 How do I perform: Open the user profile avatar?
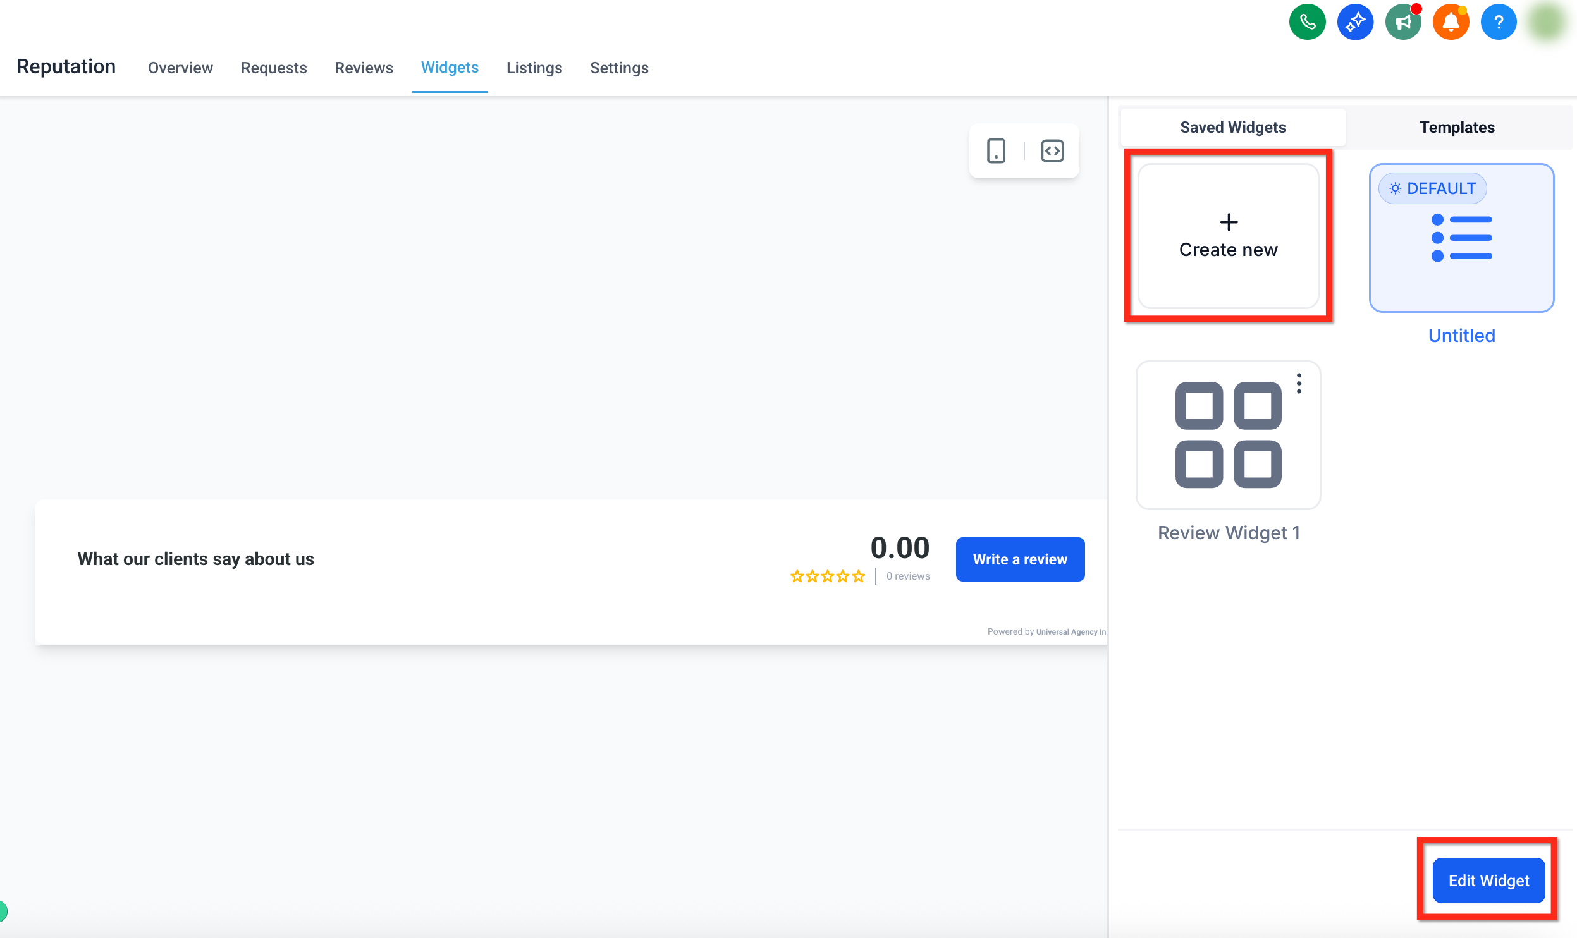tap(1547, 23)
